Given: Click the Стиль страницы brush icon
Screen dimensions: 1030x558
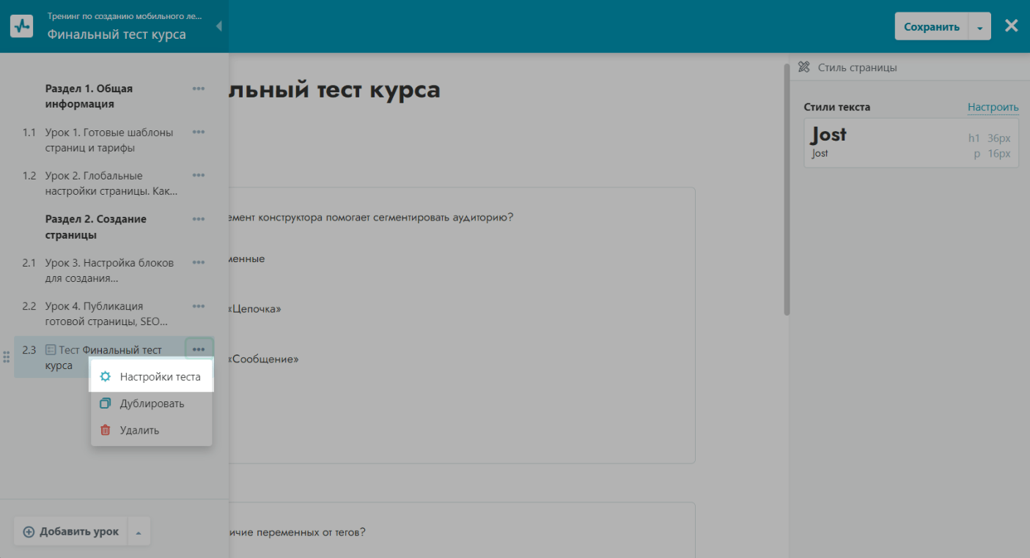Looking at the screenshot, I should [x=803, y=67].
